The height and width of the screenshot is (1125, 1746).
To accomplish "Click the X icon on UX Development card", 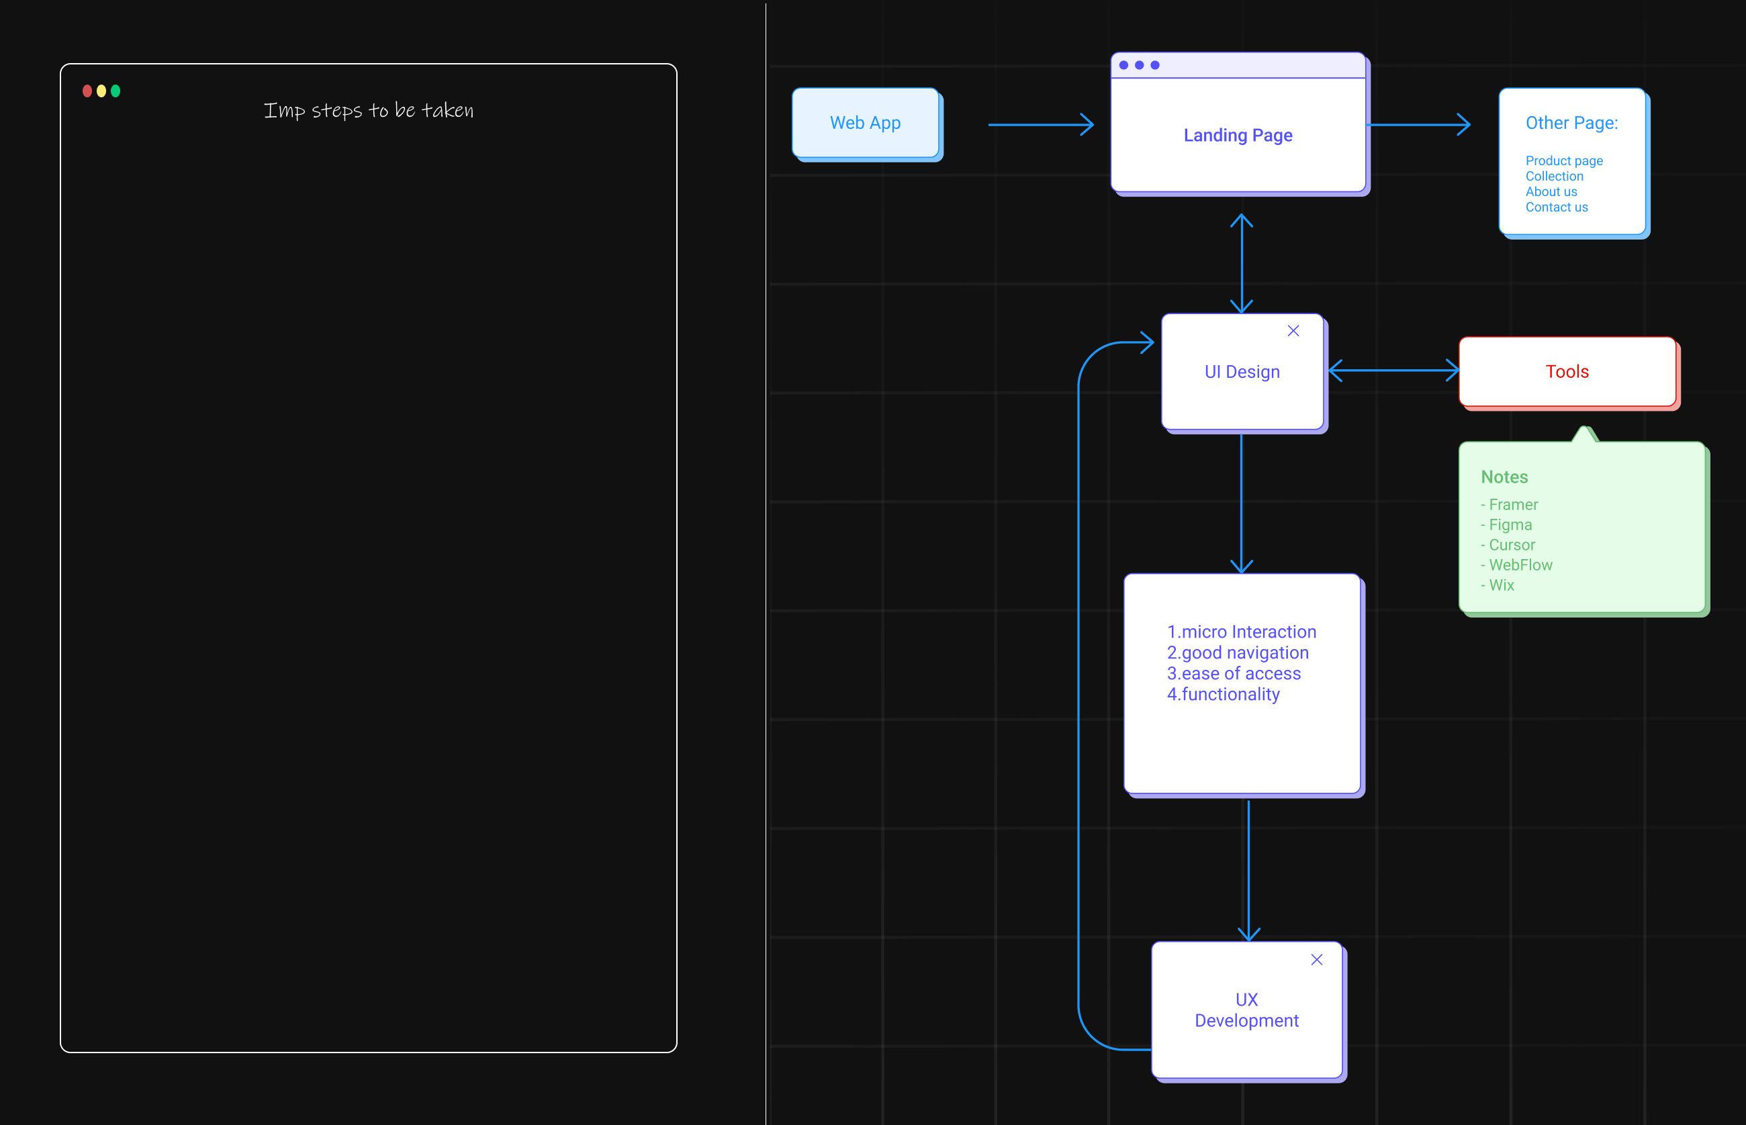I will [1316, 959].
